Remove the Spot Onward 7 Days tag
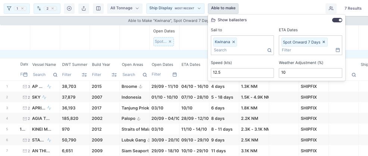The width and height of the screenshot is (368, 156). click(x=324, y=42)
